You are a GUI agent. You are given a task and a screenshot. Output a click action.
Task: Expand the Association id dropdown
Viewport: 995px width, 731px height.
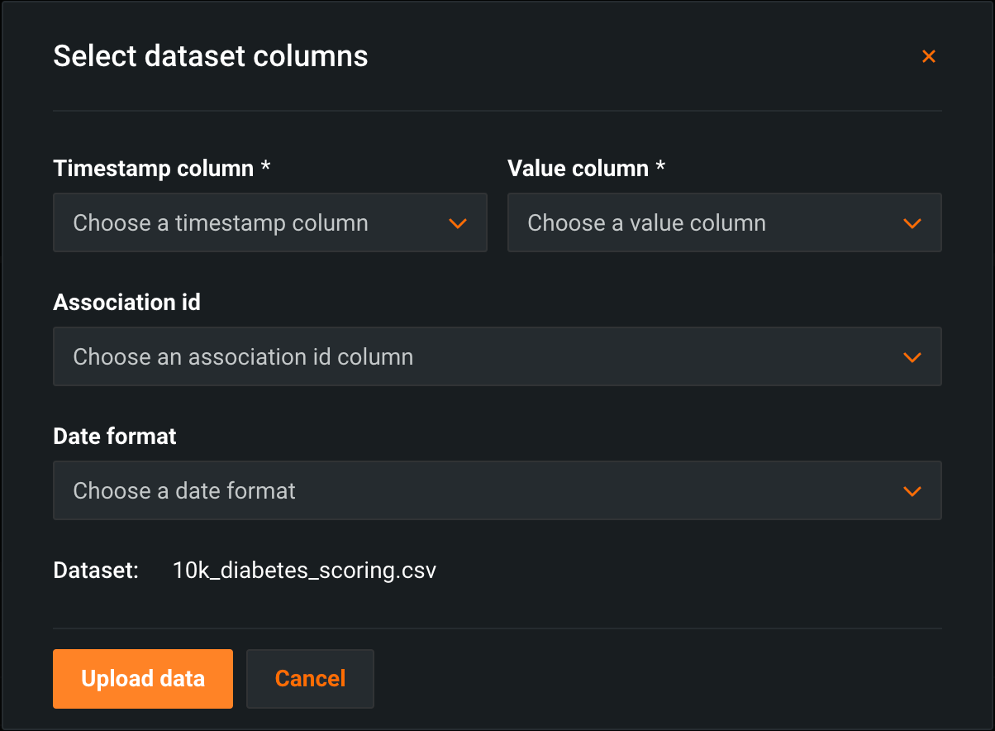[497, 356]
